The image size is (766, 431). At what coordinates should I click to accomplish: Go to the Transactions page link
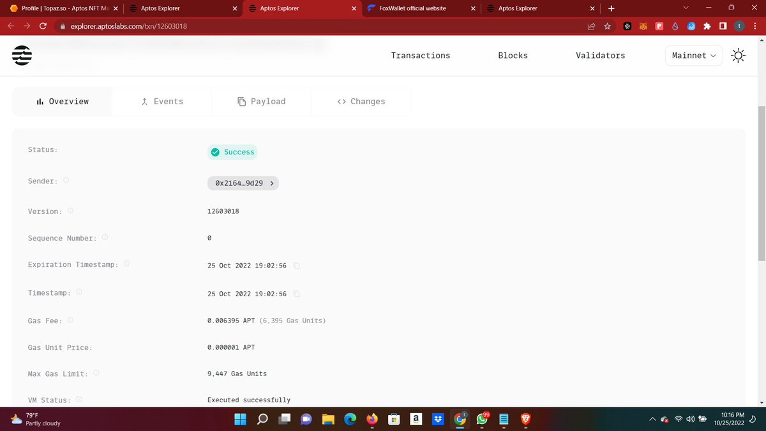coord(421,56)
